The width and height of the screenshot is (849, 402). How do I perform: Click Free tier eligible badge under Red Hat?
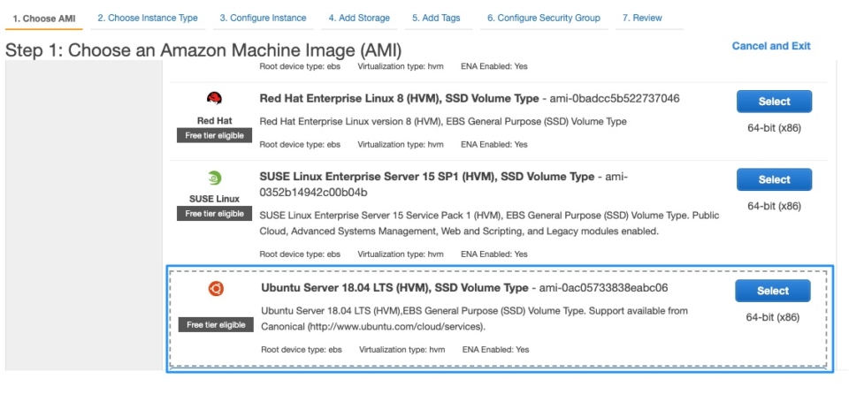(x=214, y=135)
